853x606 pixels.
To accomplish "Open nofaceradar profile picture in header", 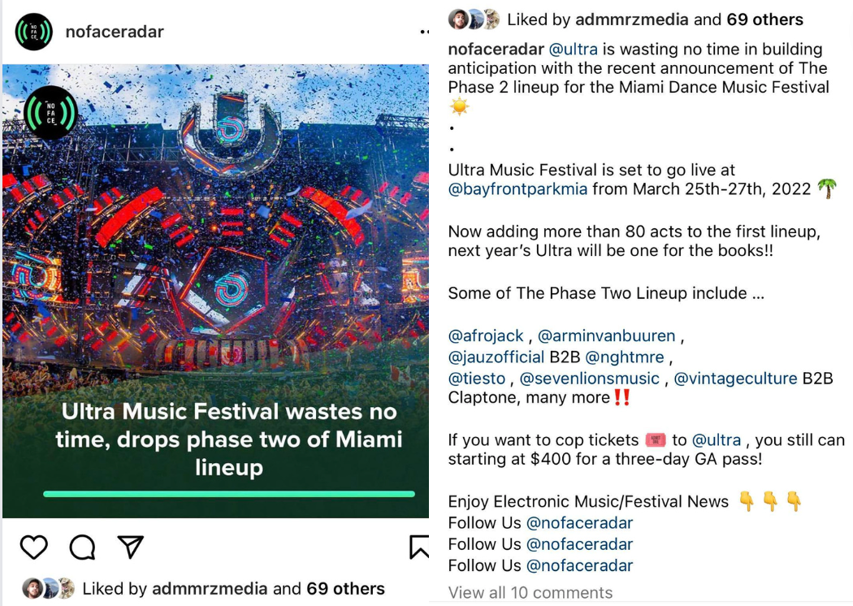I will point(34,32).
